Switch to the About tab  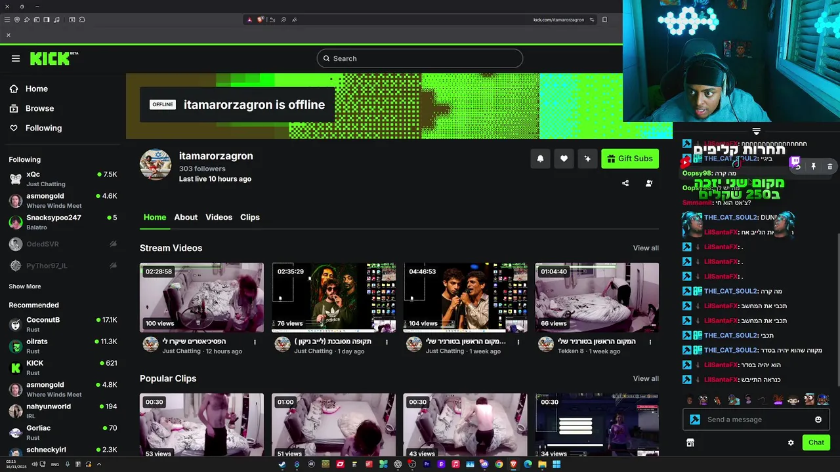(x=186, y=217)
